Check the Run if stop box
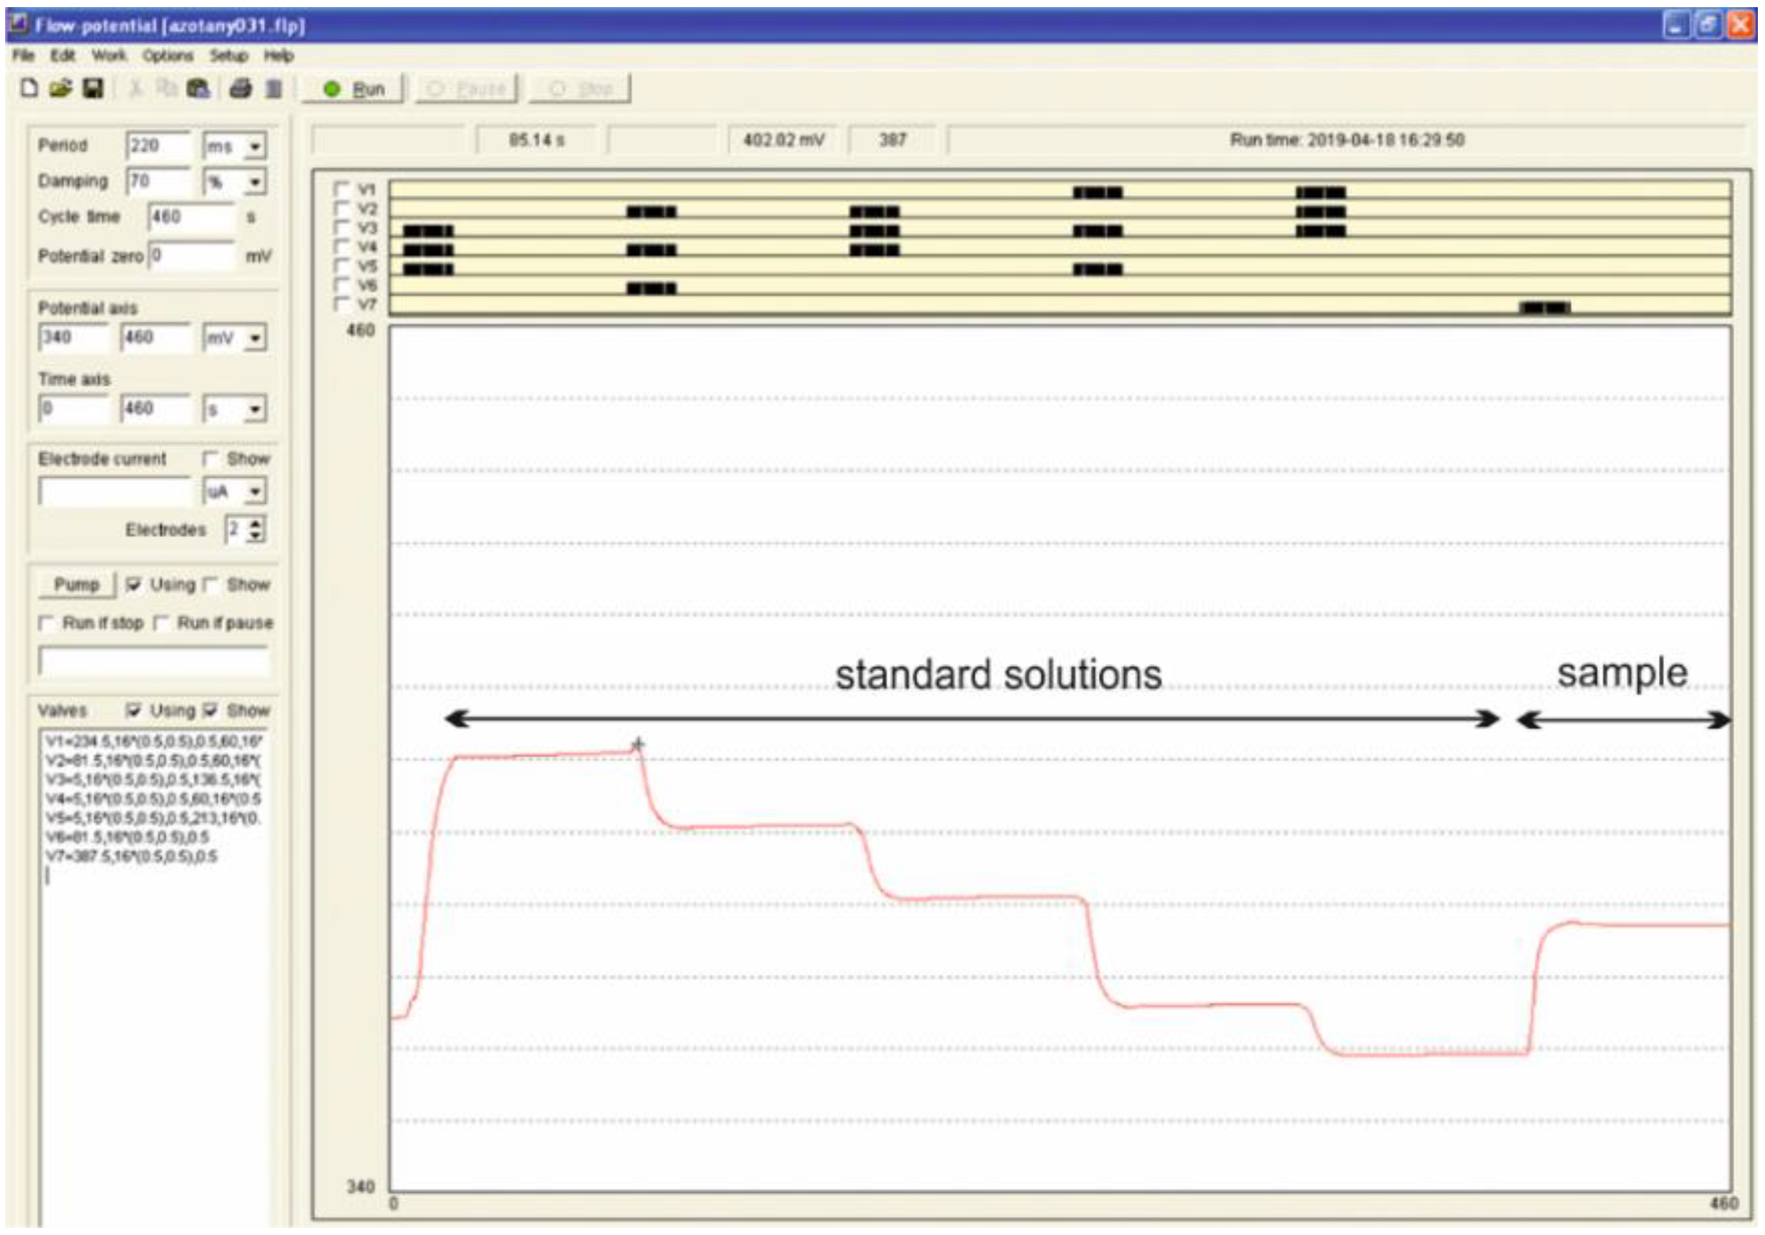1765x1235 pixels. [x=47, y=623]
